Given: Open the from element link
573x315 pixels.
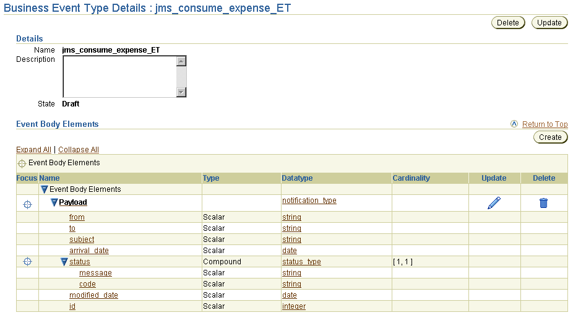Looking at the screenshot, I should coord(77,217).
